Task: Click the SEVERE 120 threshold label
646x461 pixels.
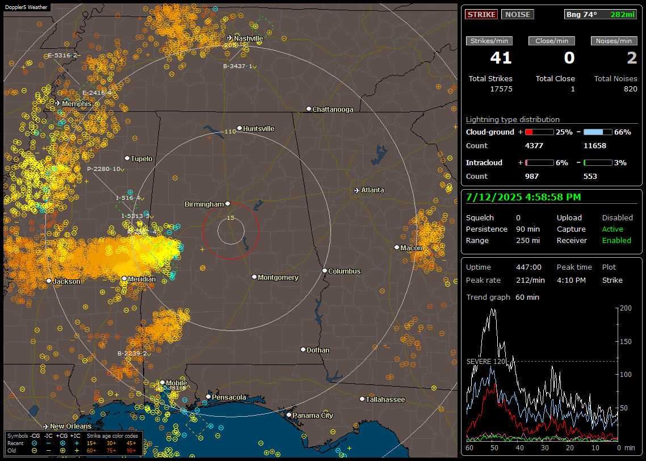Action: pos(486,361)
